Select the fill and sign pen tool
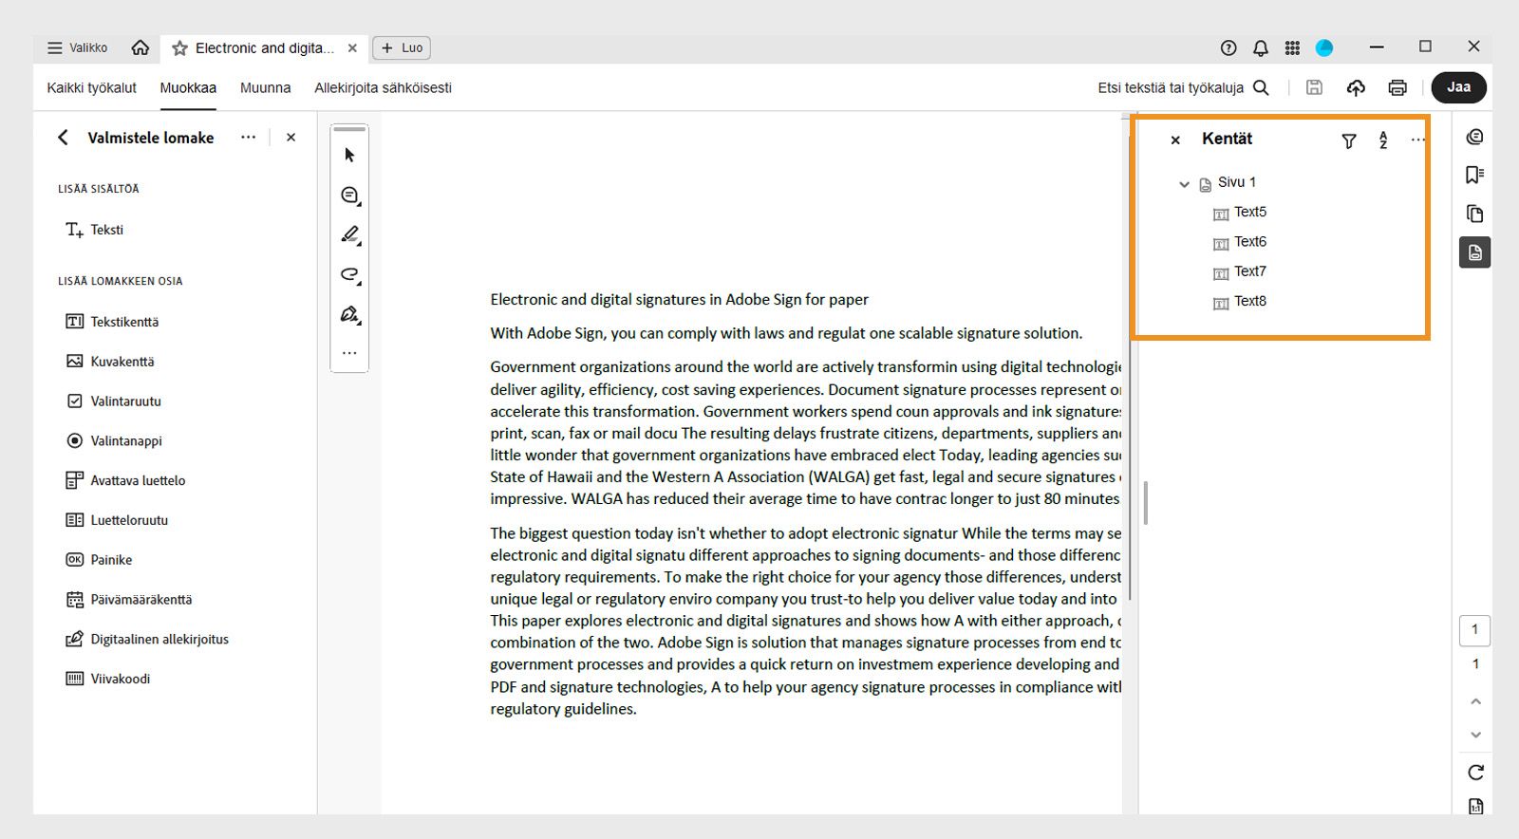This screenshot has width=1519, height=839. tap(349, 314)
